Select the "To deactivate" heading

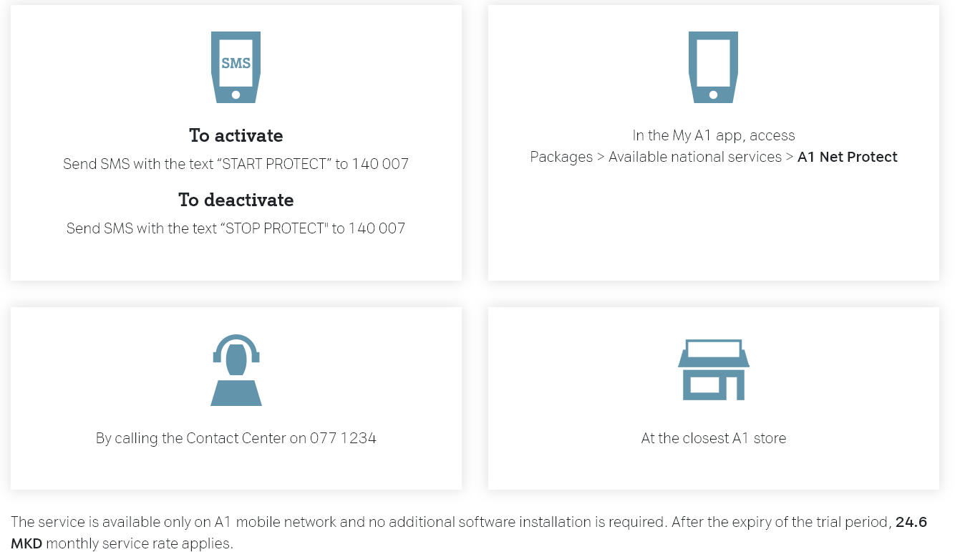coord(236,200)
